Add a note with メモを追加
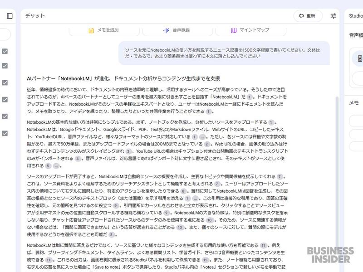 [x=104, y=30]
